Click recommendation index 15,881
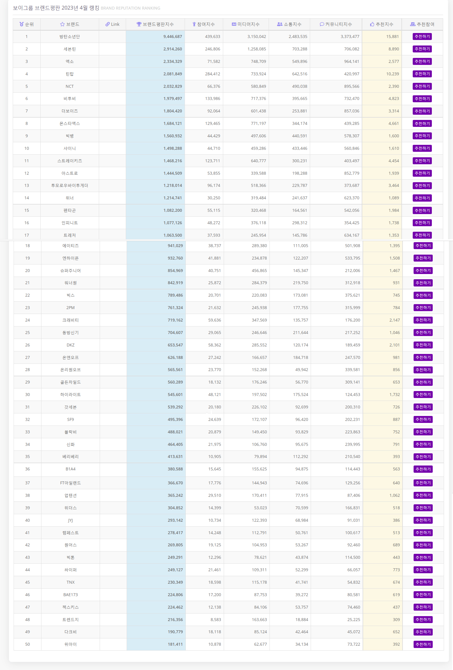 (x=392, y=36)
